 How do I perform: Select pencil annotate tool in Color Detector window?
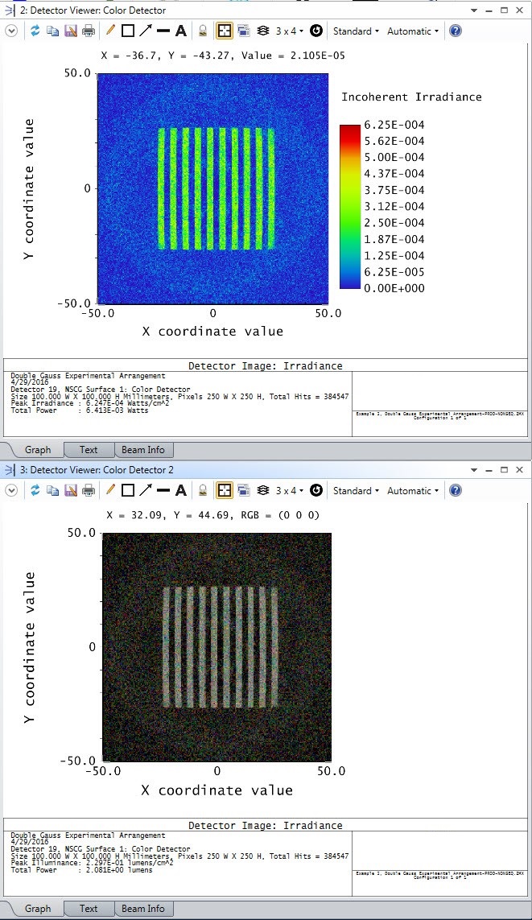110,31
